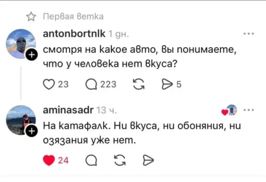The width and height of the screenshot is (266, 182).
Task: View aminasadr's profile picture
Action: point(20,120)
